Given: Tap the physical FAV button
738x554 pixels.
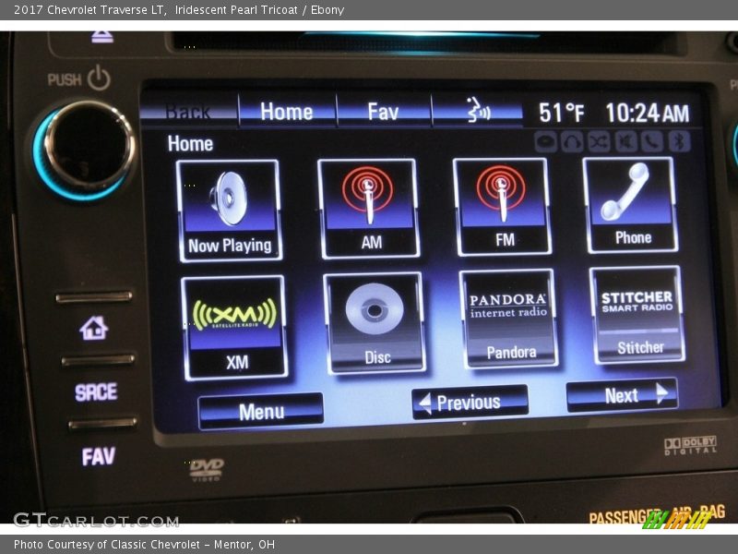Looking at the screenshot, I should (x=98, y=456).
